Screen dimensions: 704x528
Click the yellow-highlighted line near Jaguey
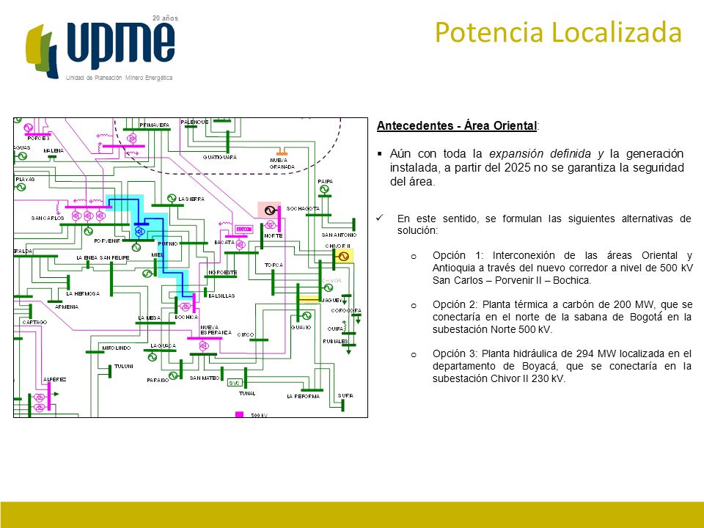point(309,299)
